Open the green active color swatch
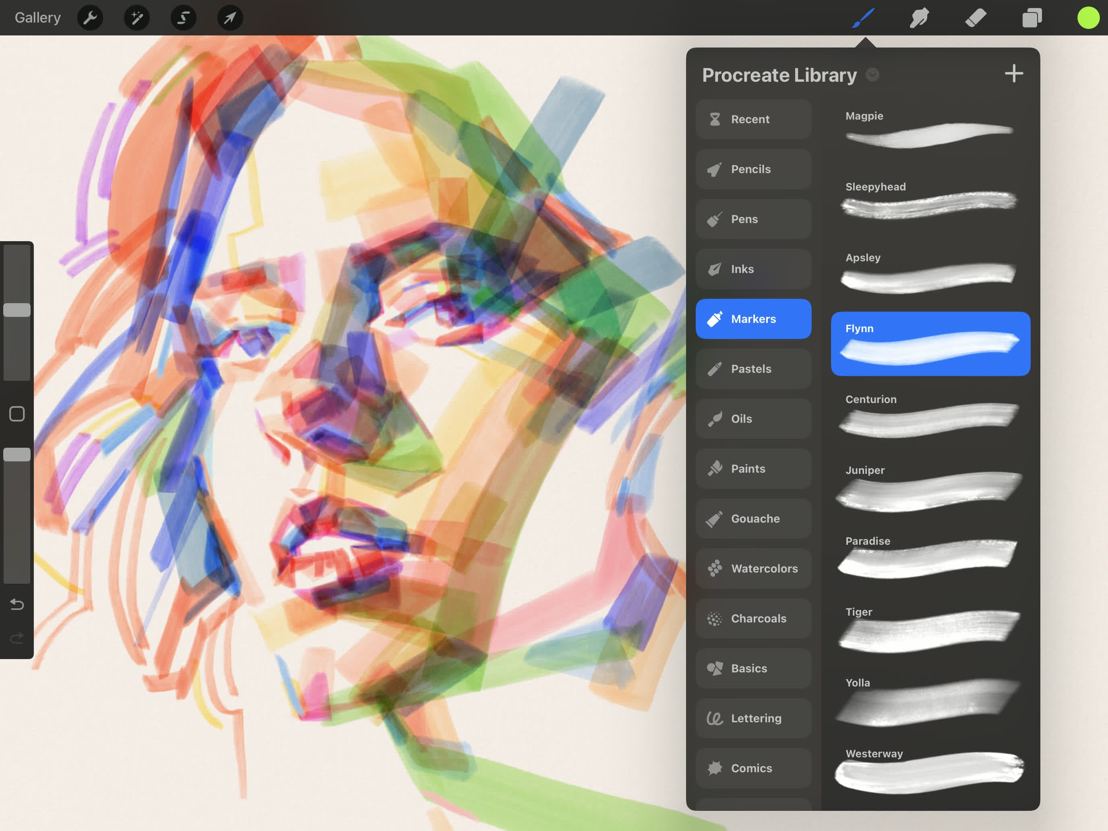 point(1088,18)
